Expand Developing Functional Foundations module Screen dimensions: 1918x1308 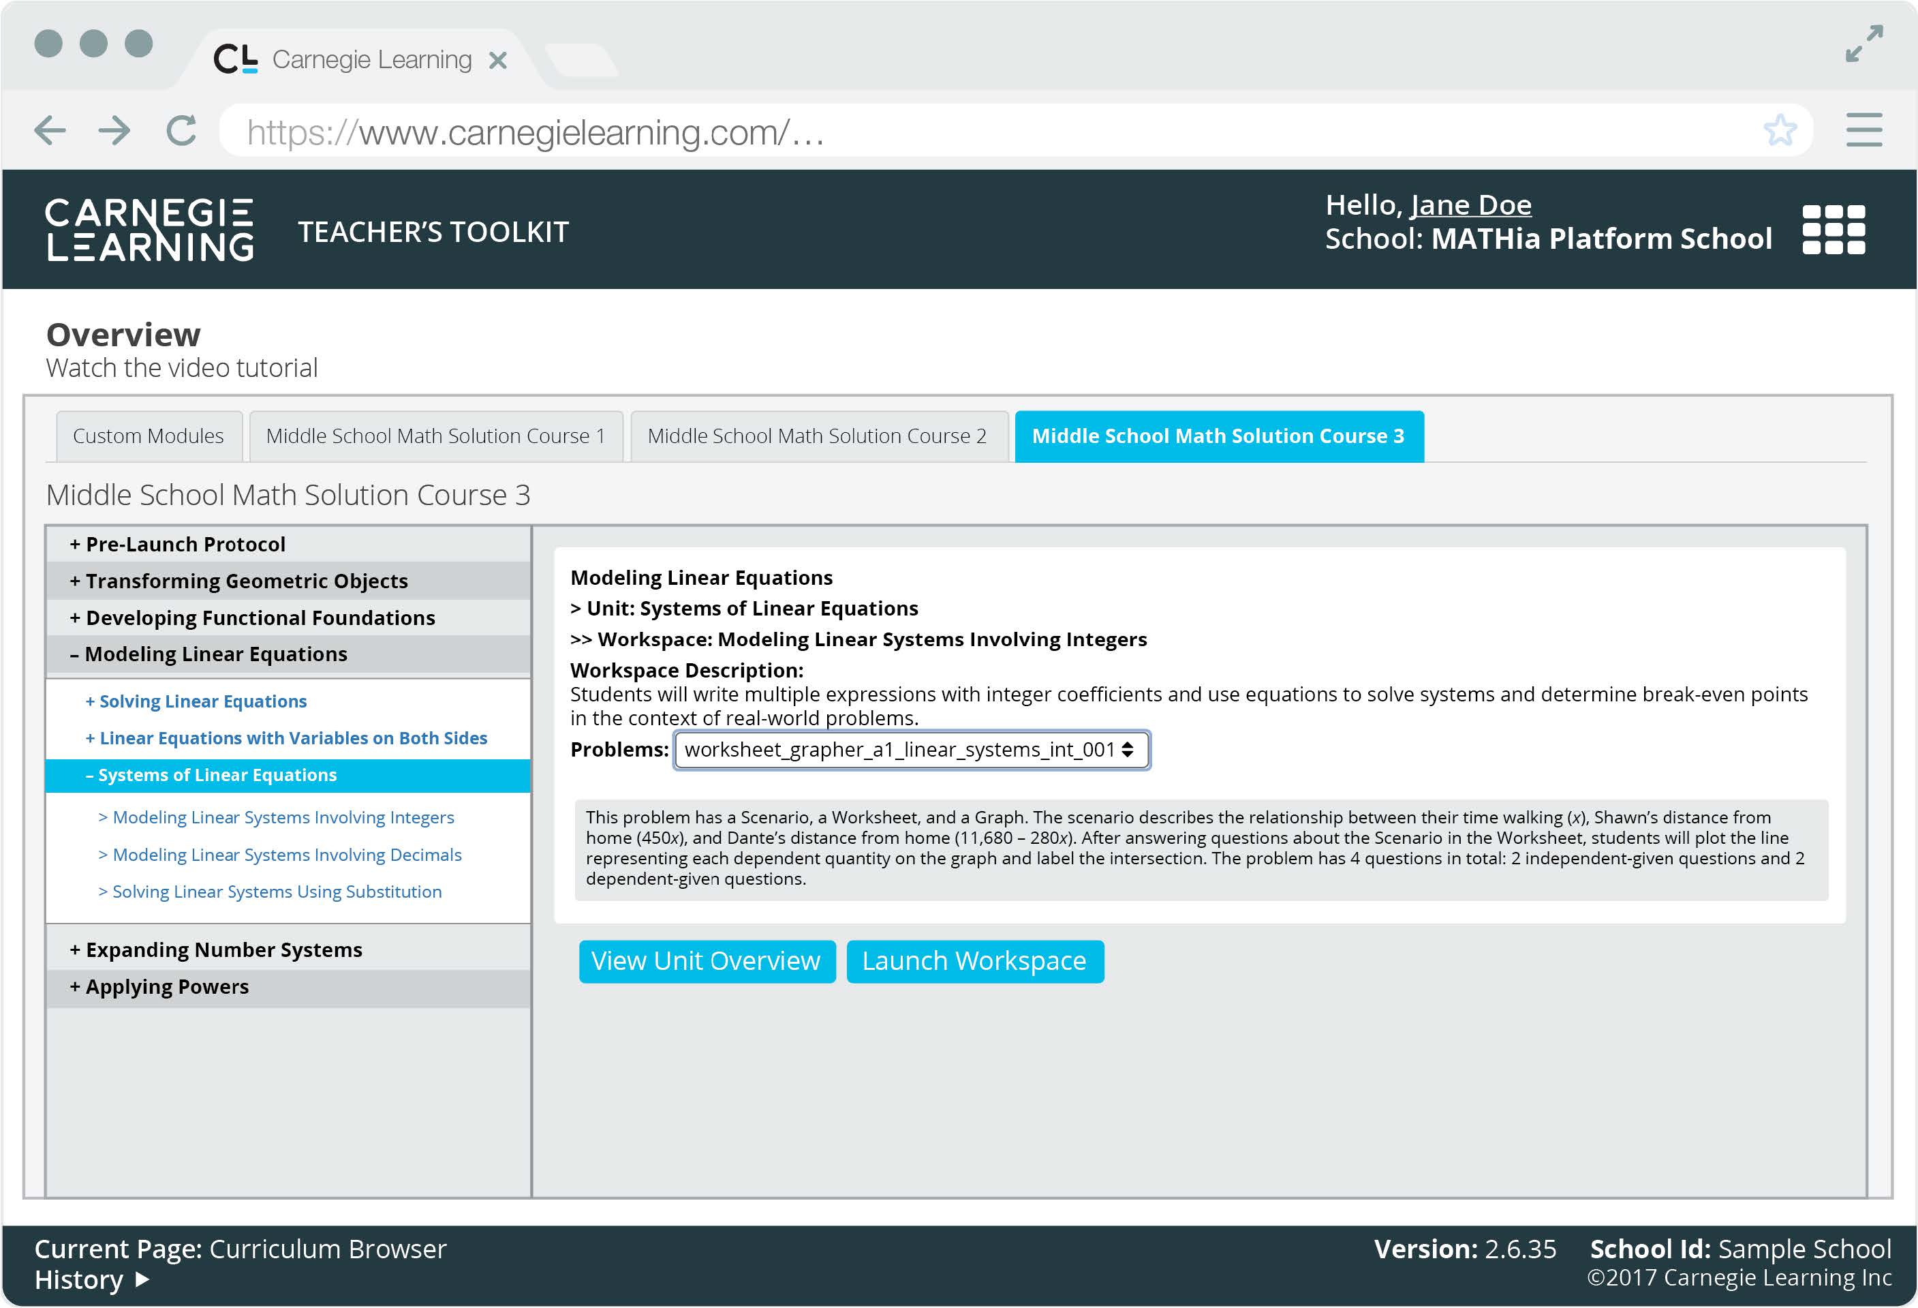pyautogui.click(x=288, y=618)
